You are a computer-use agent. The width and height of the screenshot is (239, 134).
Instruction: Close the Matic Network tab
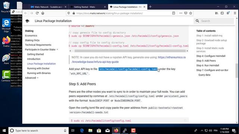[x=65, y=7]
